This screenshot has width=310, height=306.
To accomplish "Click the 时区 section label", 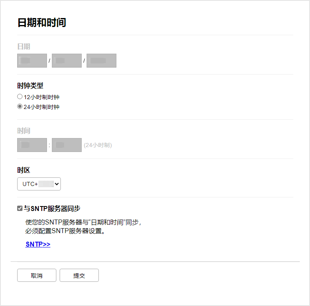I will tap(24, 170).
